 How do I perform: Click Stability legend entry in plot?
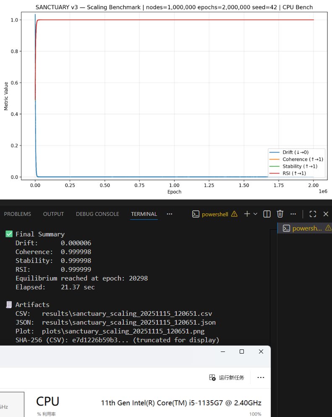[x=293, y=166]
